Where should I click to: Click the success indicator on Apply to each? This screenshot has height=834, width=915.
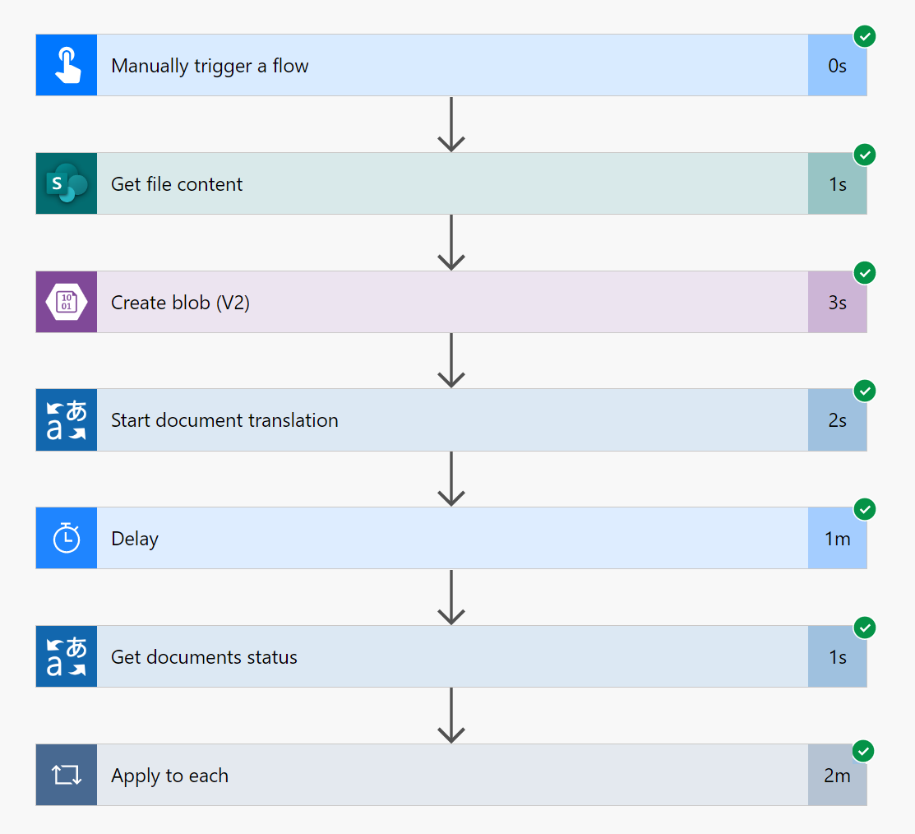tap(865, 751)
